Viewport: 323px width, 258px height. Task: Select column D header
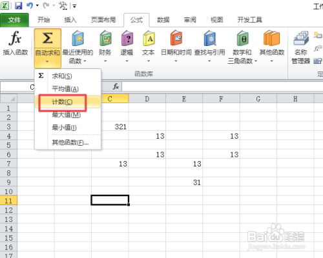point(147,99)
